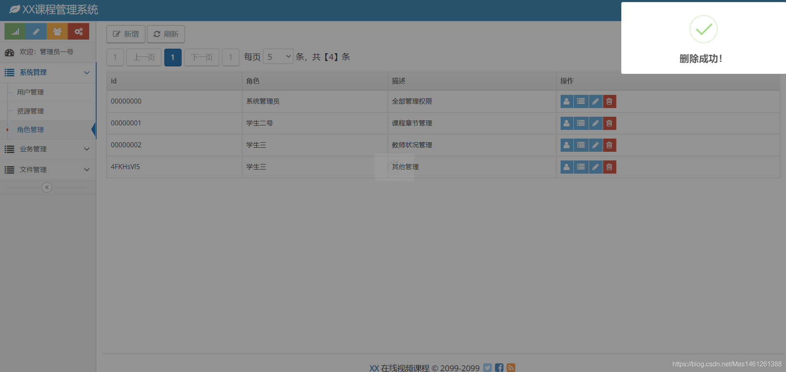Expand the 业务管理 menu section
Screen dimensions: 786x372
(48, 149)
